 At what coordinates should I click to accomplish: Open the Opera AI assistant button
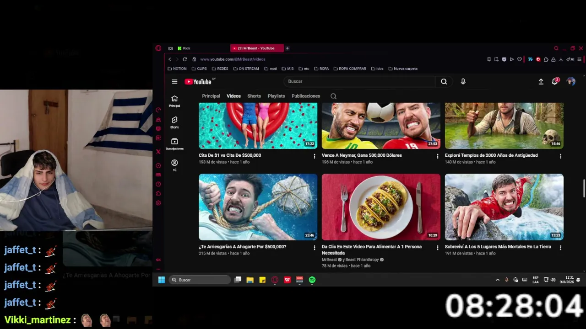(x=570, y=59)
